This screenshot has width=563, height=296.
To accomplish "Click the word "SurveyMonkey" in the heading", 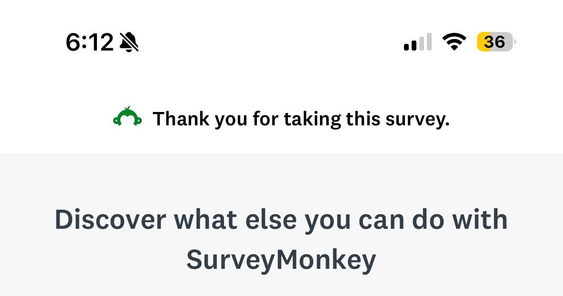I will (281, 260).
